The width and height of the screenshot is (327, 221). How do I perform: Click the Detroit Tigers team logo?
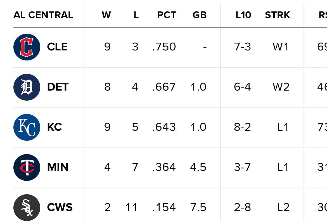(27, 87)
